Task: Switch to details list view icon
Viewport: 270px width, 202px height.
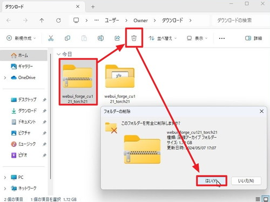Action: point(258,199)
